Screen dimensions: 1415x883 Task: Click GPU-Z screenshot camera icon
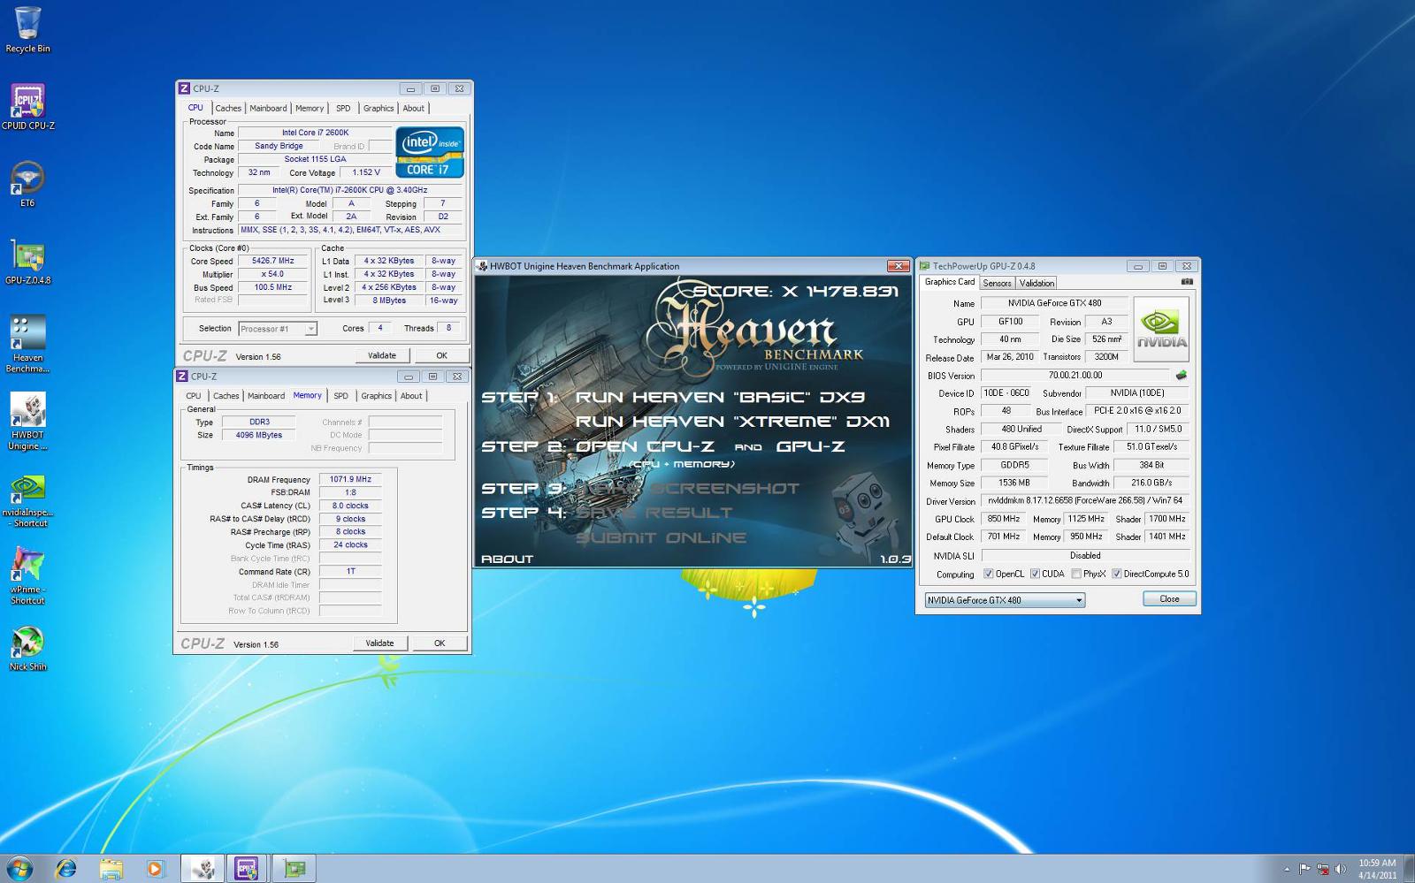click(x=1187, y=282)
